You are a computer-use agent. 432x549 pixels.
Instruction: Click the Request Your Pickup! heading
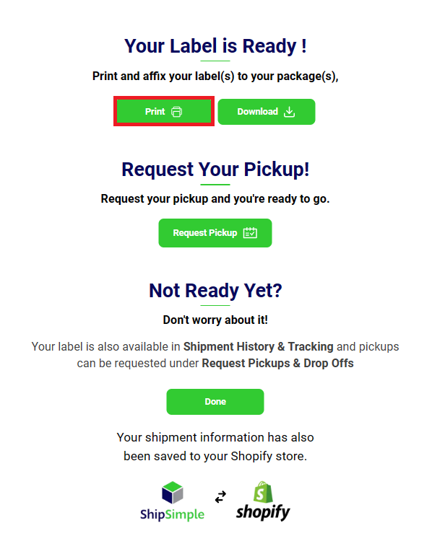[215, 169]
